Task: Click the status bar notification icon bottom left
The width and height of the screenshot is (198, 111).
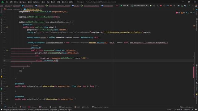Action: 1,110
